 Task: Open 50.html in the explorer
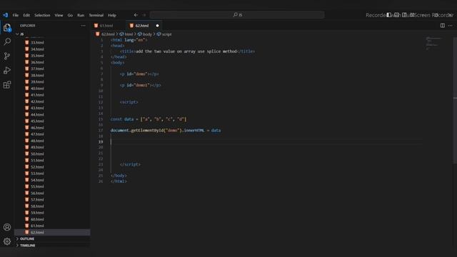[x=37, y=154]
